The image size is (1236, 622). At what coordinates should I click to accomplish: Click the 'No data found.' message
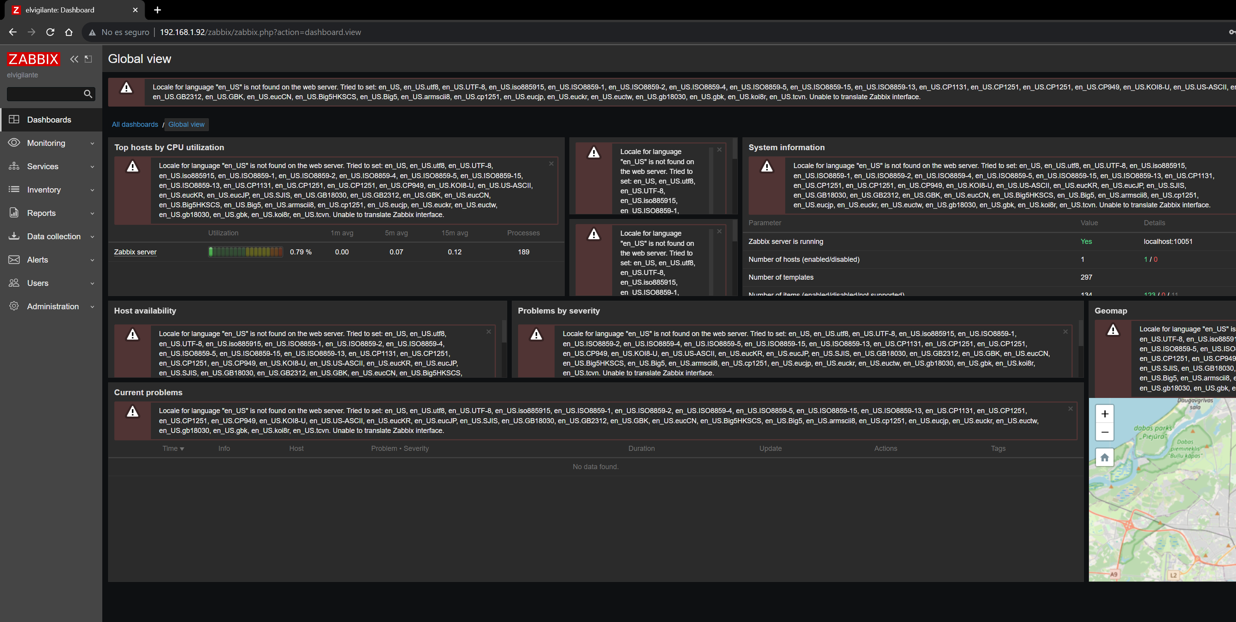click(595, 466)
